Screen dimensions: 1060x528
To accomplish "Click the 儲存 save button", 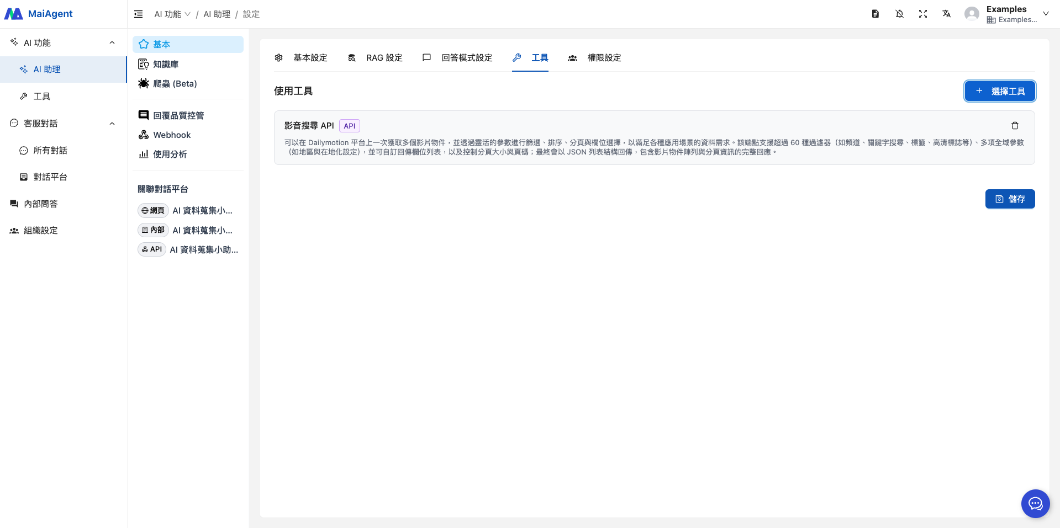I will 1010,199.
